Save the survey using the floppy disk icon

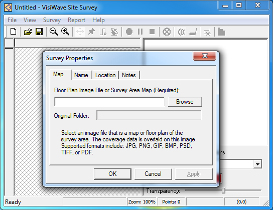(x=39, y=32)
